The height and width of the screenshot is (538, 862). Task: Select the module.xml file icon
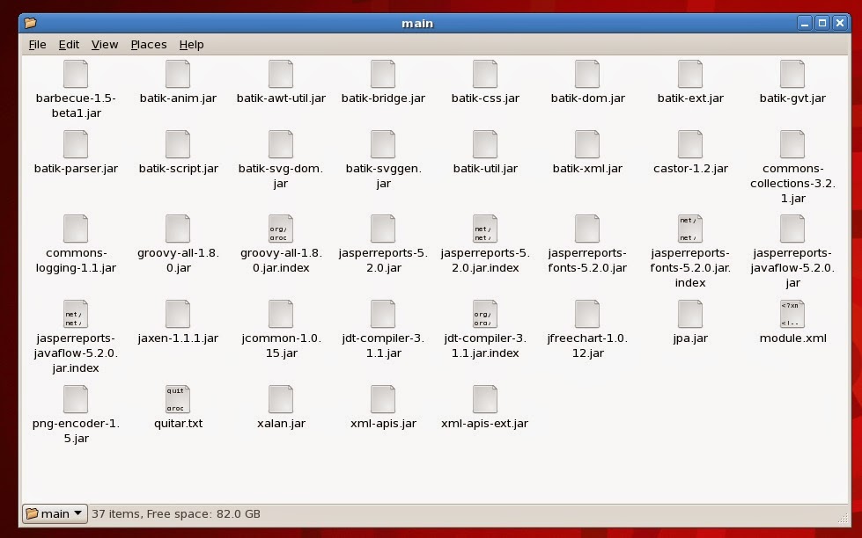(x=792, y=314)
